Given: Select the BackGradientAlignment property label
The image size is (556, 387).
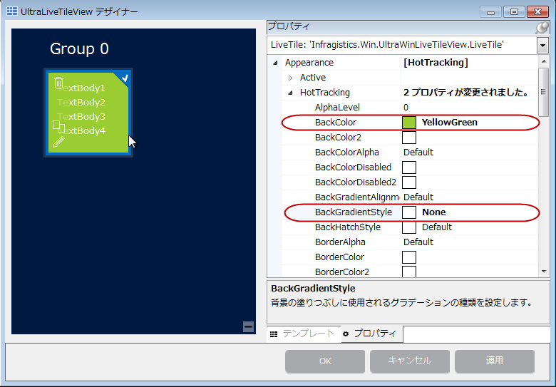Looking at the screenshot, I should tap(357, 197).
